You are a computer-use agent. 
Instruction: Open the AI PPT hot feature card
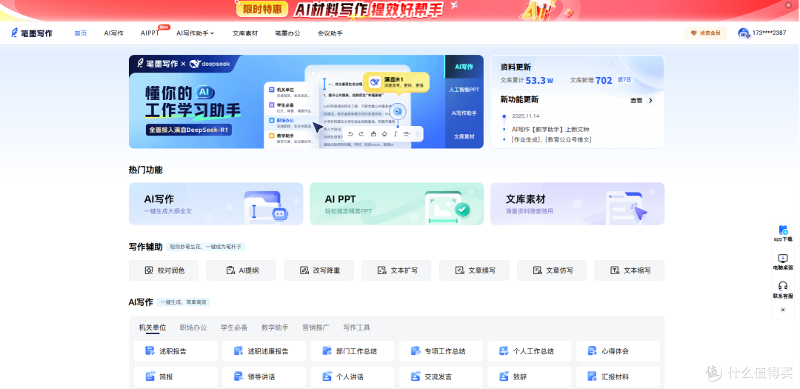point(396,204)
